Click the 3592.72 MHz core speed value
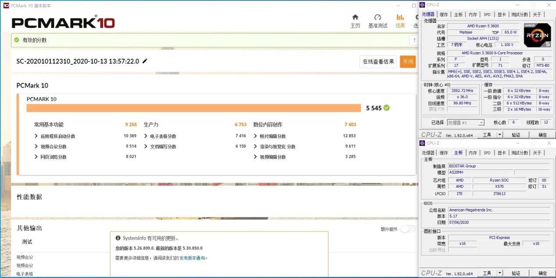The image size is (556, 278). [x=462, y=91]
